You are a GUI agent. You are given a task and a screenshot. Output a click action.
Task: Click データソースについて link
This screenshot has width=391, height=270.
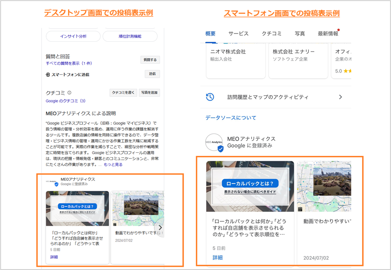coord(231,118)
